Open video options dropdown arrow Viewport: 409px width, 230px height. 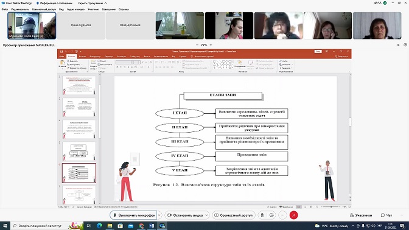click(207, 215)
